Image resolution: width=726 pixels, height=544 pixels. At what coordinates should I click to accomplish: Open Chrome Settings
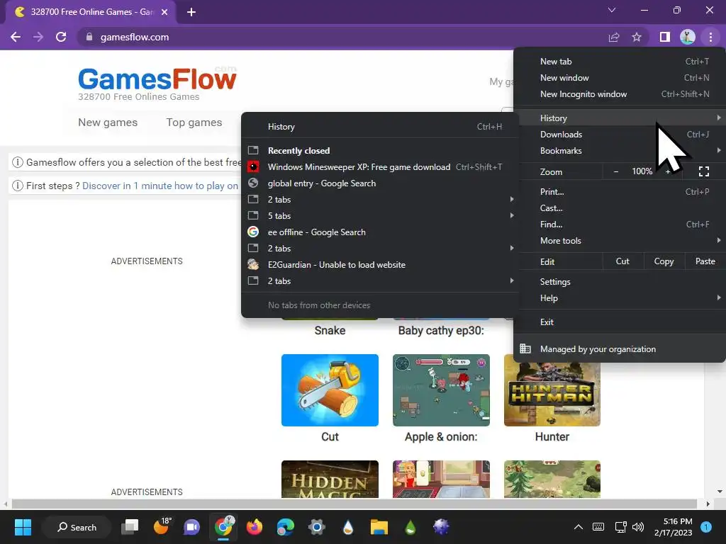620,282
